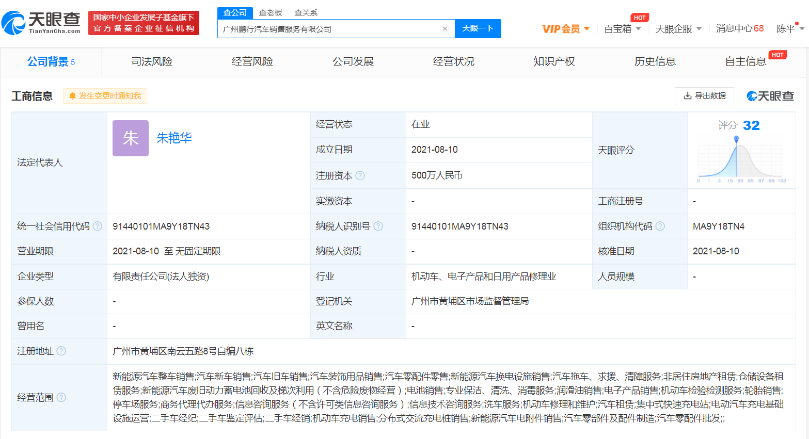Click the 天眼评分 score marker on the chart
809x439 pixels.
click(737, 138)
